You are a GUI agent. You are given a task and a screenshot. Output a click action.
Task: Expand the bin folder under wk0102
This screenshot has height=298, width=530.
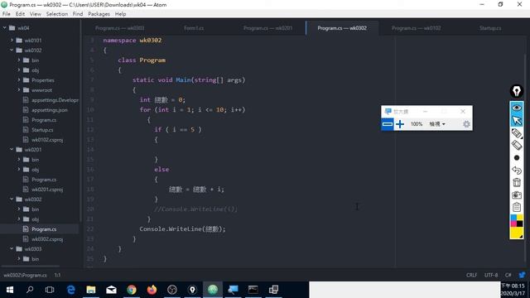tap(19, 60)
